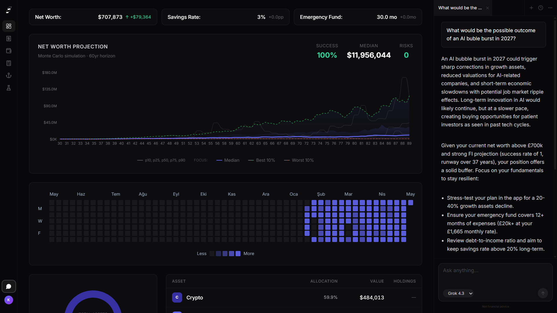Toggle Best 10% focus in chart legend

point(261,160)
